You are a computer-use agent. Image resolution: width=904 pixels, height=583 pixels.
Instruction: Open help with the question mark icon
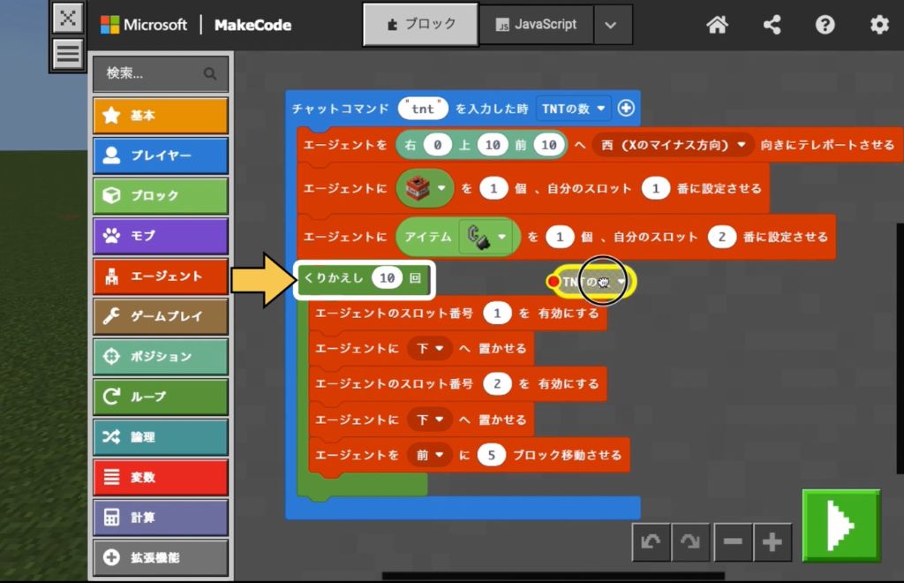(x=825, y=25)
